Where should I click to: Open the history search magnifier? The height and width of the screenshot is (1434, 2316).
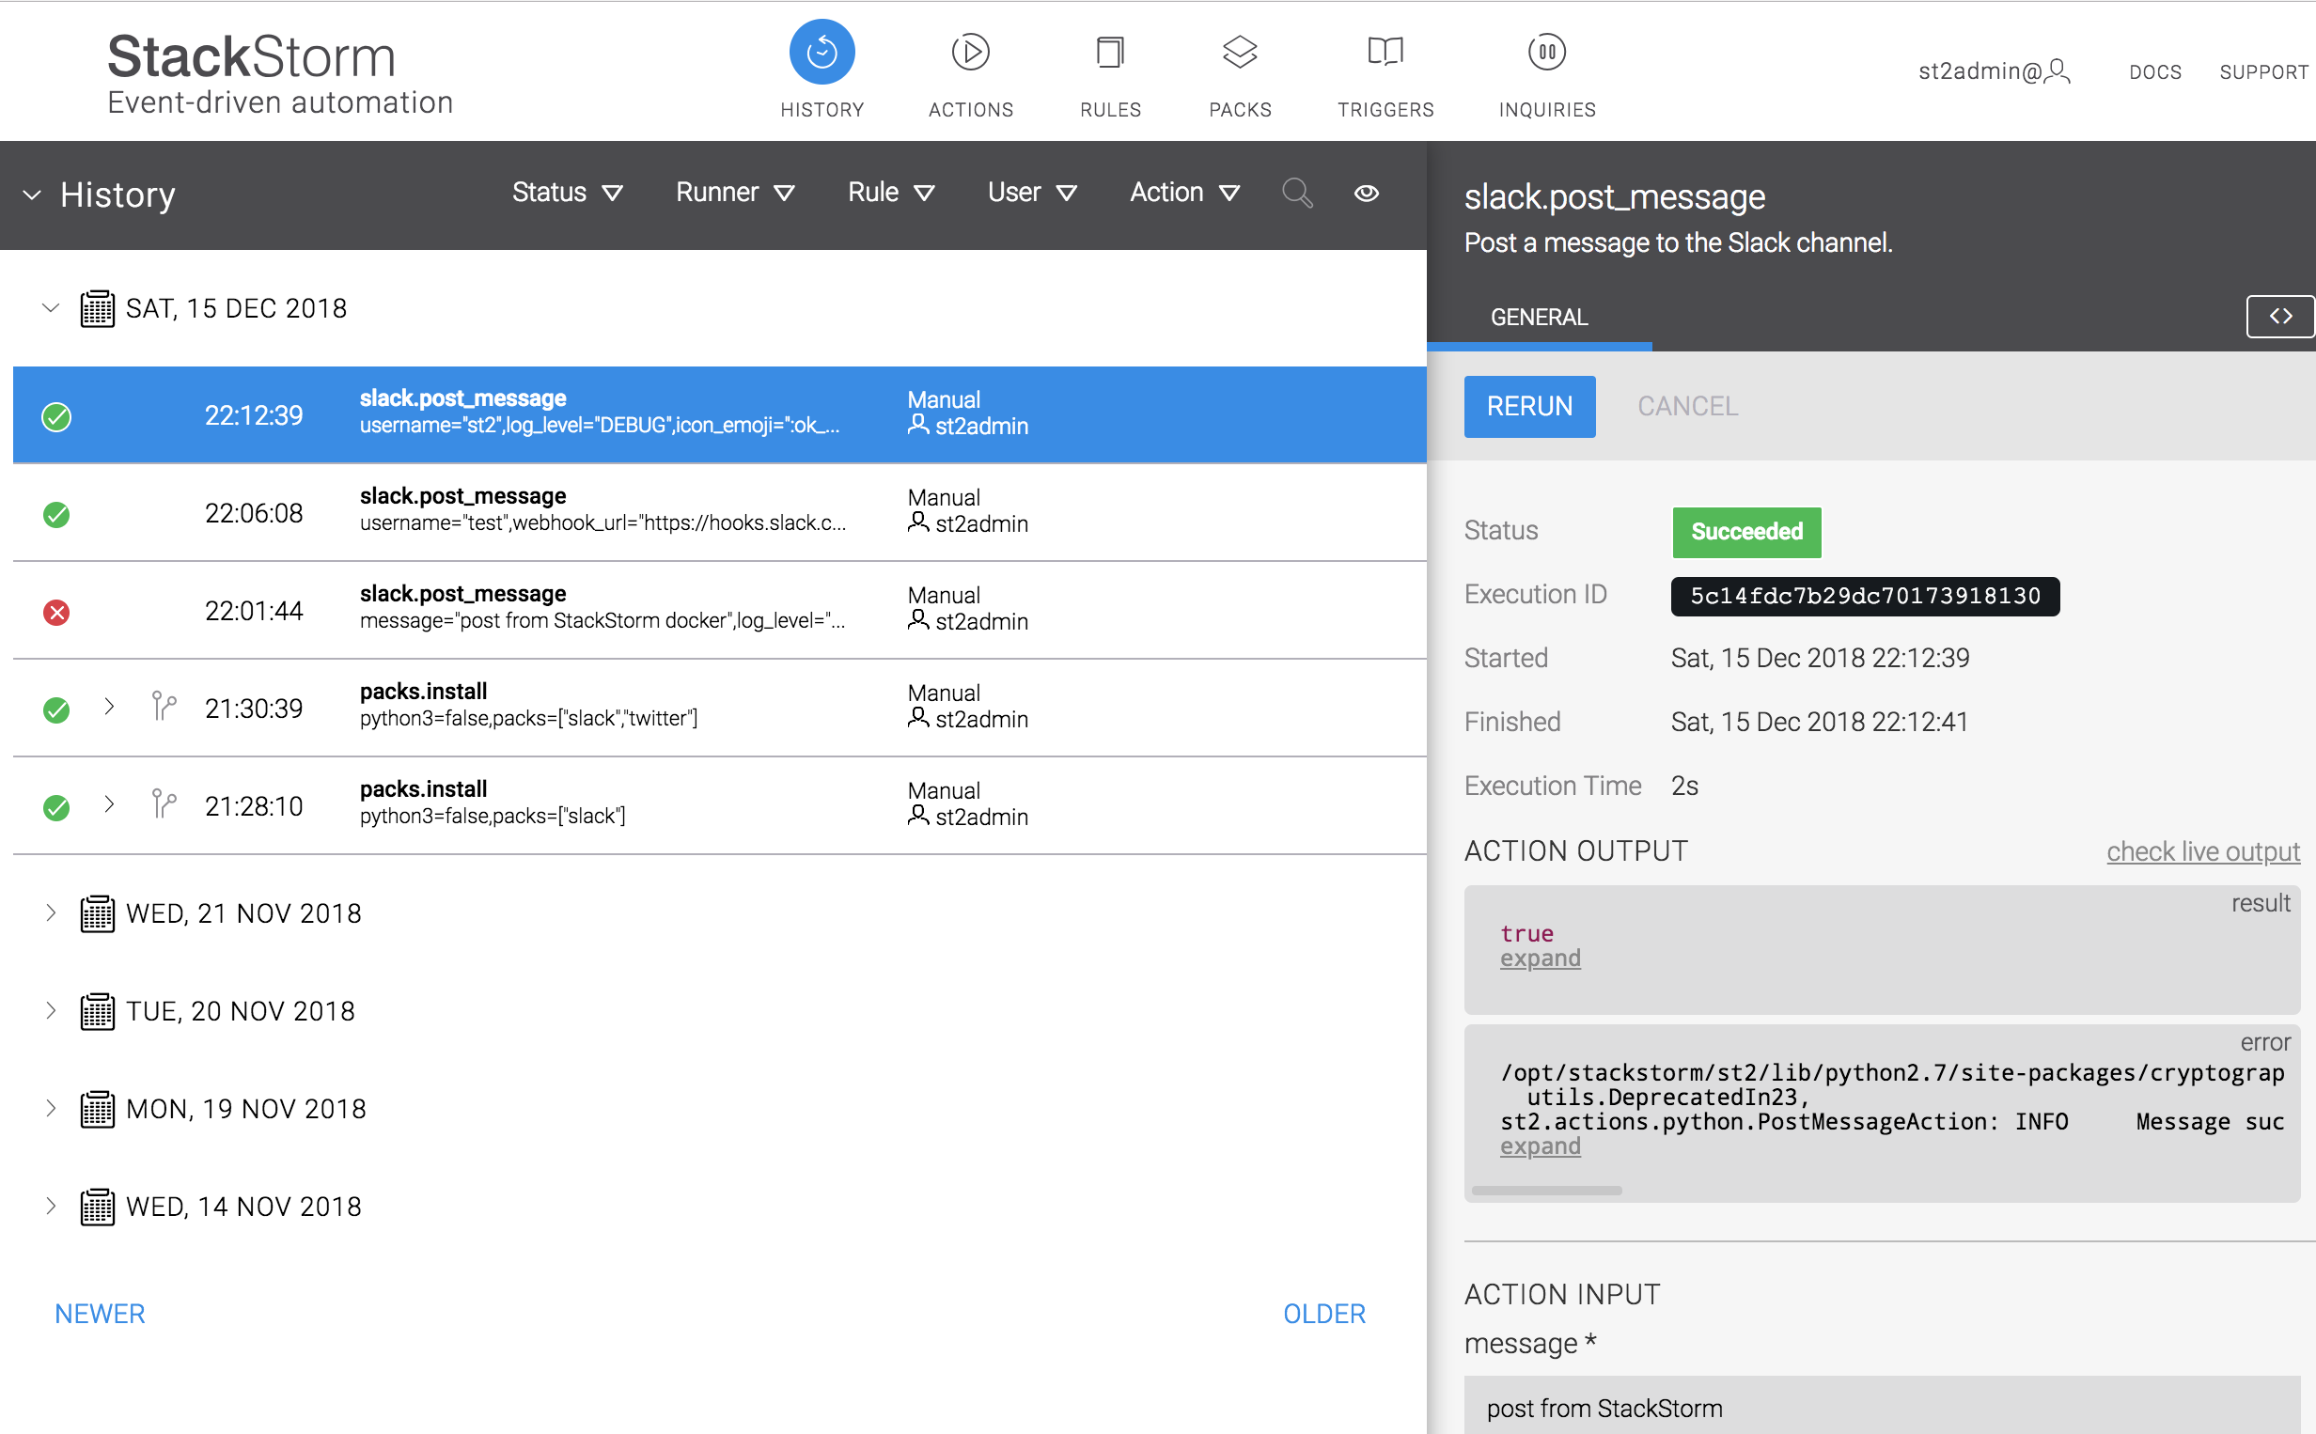coord(1296,193)
